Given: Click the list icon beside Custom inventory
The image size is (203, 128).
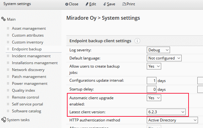Looking at the screenshot, I should tap(8, 42).
